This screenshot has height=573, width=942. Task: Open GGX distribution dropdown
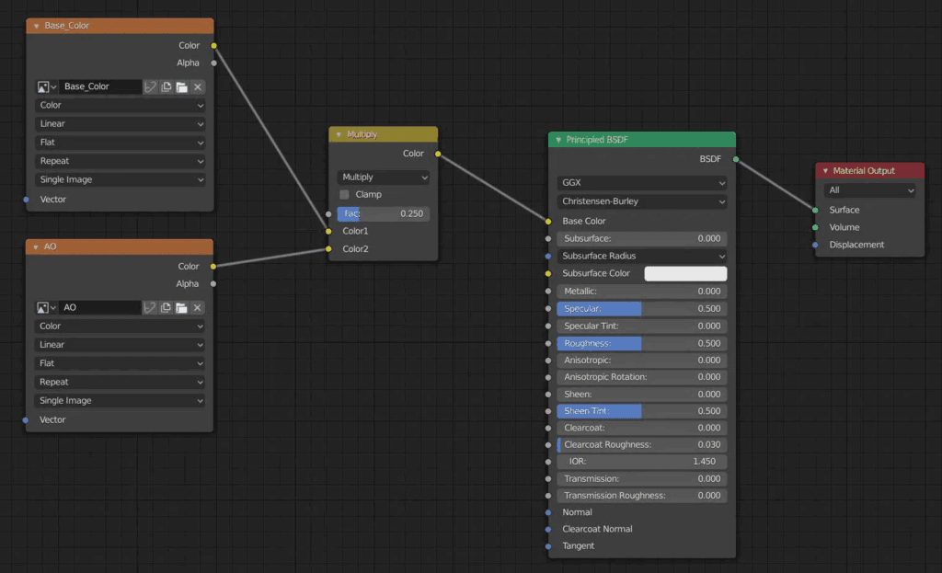click(x=641, y=183)
